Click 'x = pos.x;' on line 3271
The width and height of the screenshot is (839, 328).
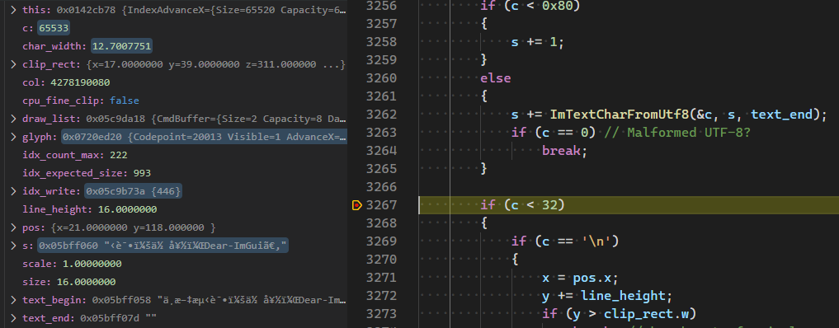pos(580,278)
